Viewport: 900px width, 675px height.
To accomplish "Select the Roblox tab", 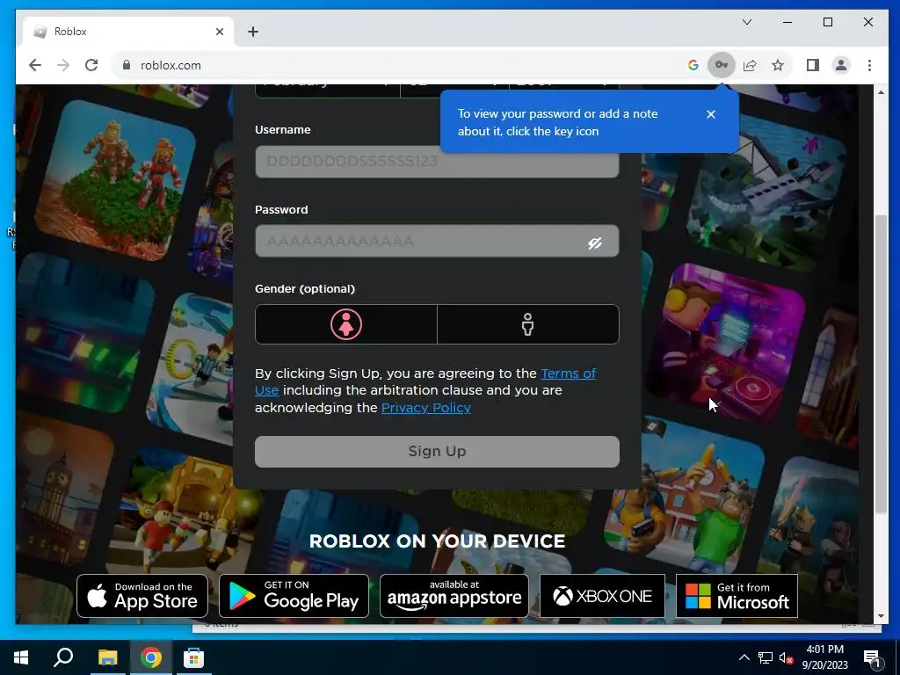I will [128, 32].
